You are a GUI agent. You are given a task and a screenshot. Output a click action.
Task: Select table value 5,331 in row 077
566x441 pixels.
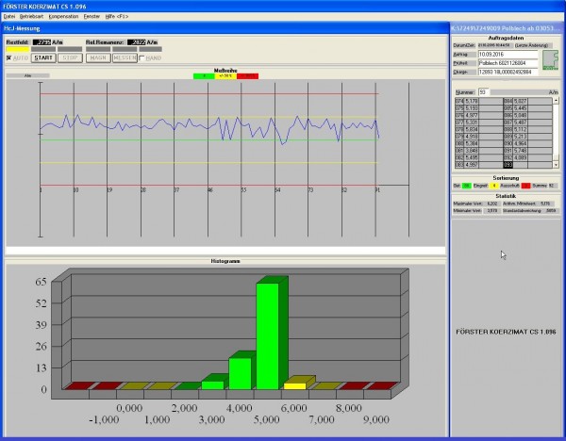coord(471,122)
